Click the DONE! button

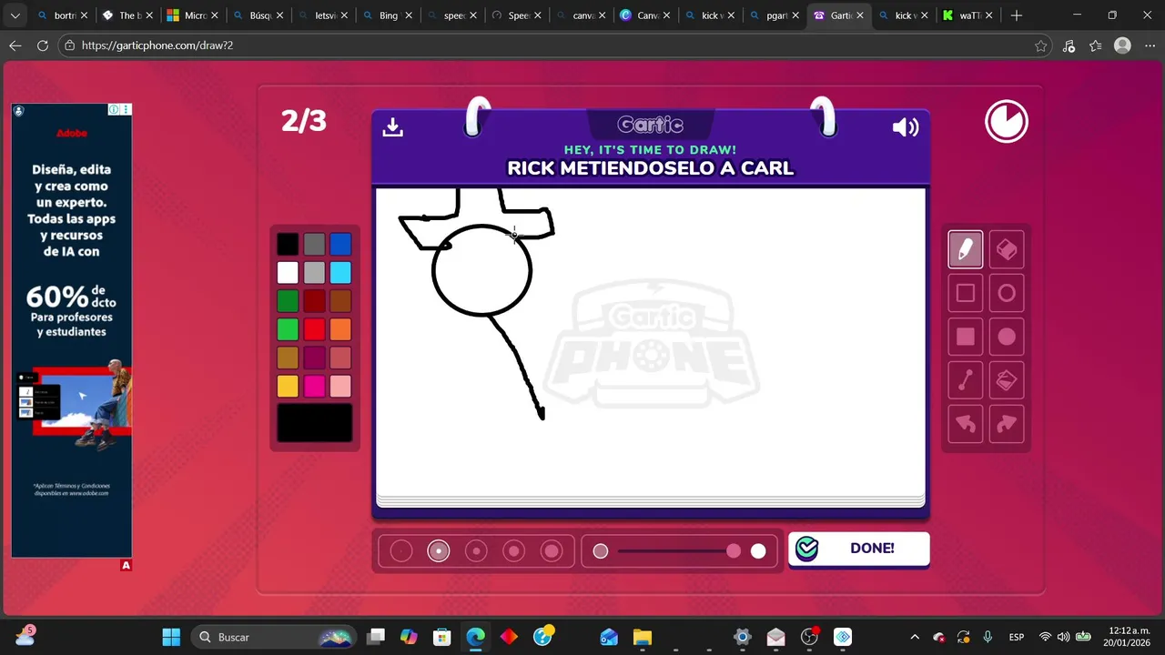(x=858, y=549)
